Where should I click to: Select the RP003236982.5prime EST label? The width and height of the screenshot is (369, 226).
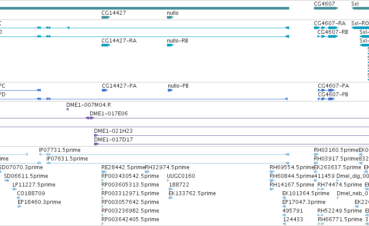130,211
